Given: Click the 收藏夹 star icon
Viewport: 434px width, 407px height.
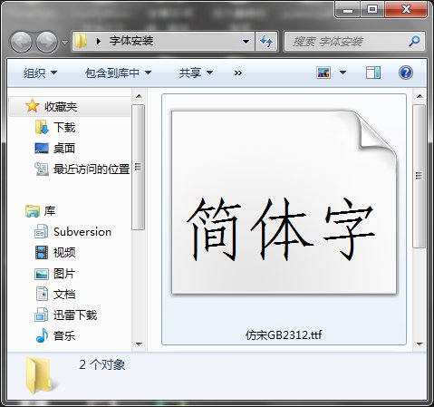Looking at the screenshot, I should click(32, 106).
